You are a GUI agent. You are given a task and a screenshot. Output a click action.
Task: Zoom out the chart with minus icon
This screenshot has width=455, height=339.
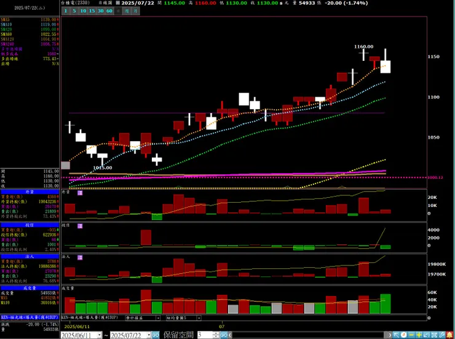pyautogui.click(x=411, y=335)
